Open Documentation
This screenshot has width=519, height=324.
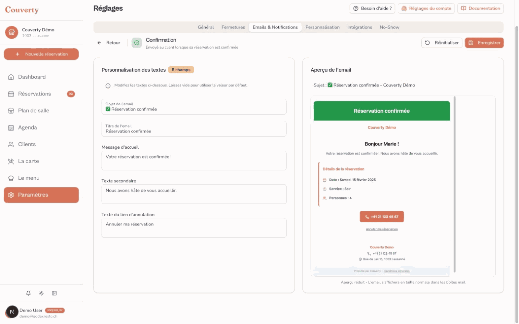[480, 8]
